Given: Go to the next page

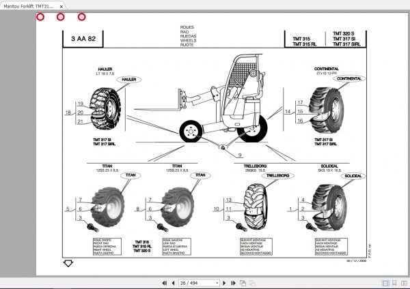Looking at the screenshot, I should 224,283.
